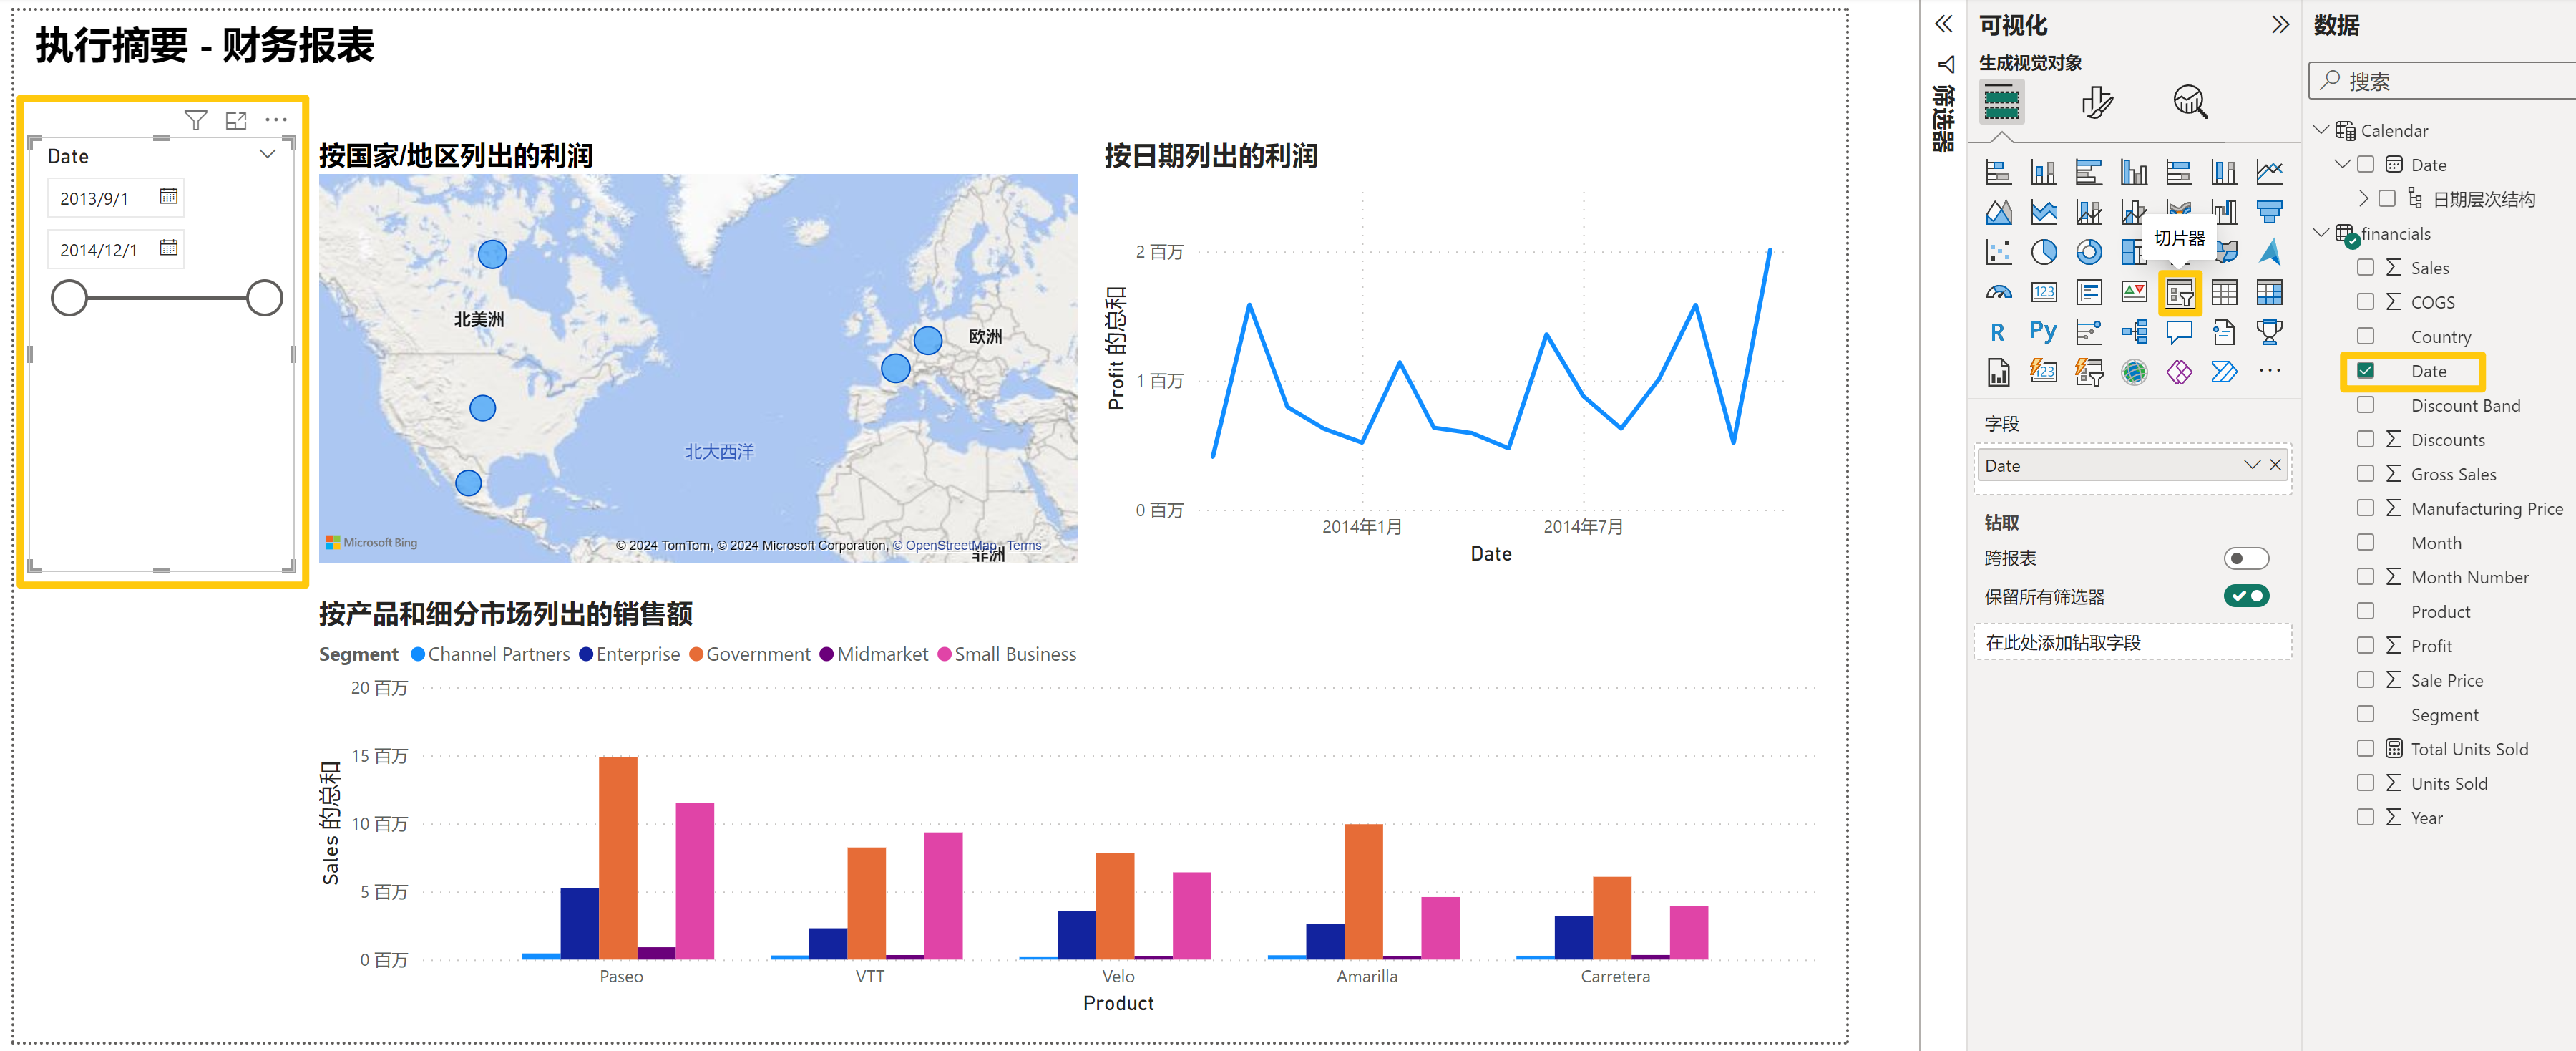Select the slicer visual icon
2576x1051 pixels.
pos(2179,292)
